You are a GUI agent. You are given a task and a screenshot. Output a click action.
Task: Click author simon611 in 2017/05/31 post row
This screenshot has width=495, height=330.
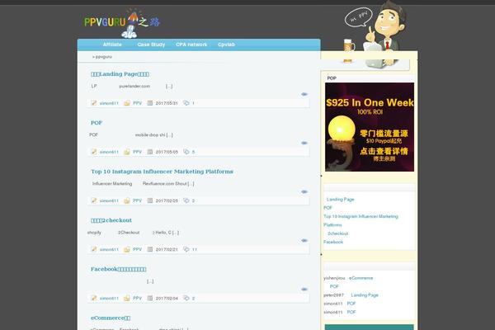[x=109, y=103]
